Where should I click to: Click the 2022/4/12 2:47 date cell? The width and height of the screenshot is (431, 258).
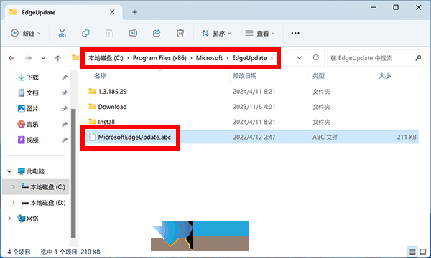(x=254, y=137)
